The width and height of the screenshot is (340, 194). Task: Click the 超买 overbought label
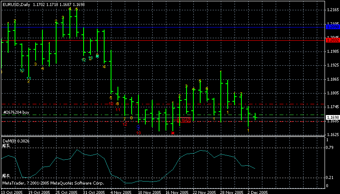[x=6, y=145]
